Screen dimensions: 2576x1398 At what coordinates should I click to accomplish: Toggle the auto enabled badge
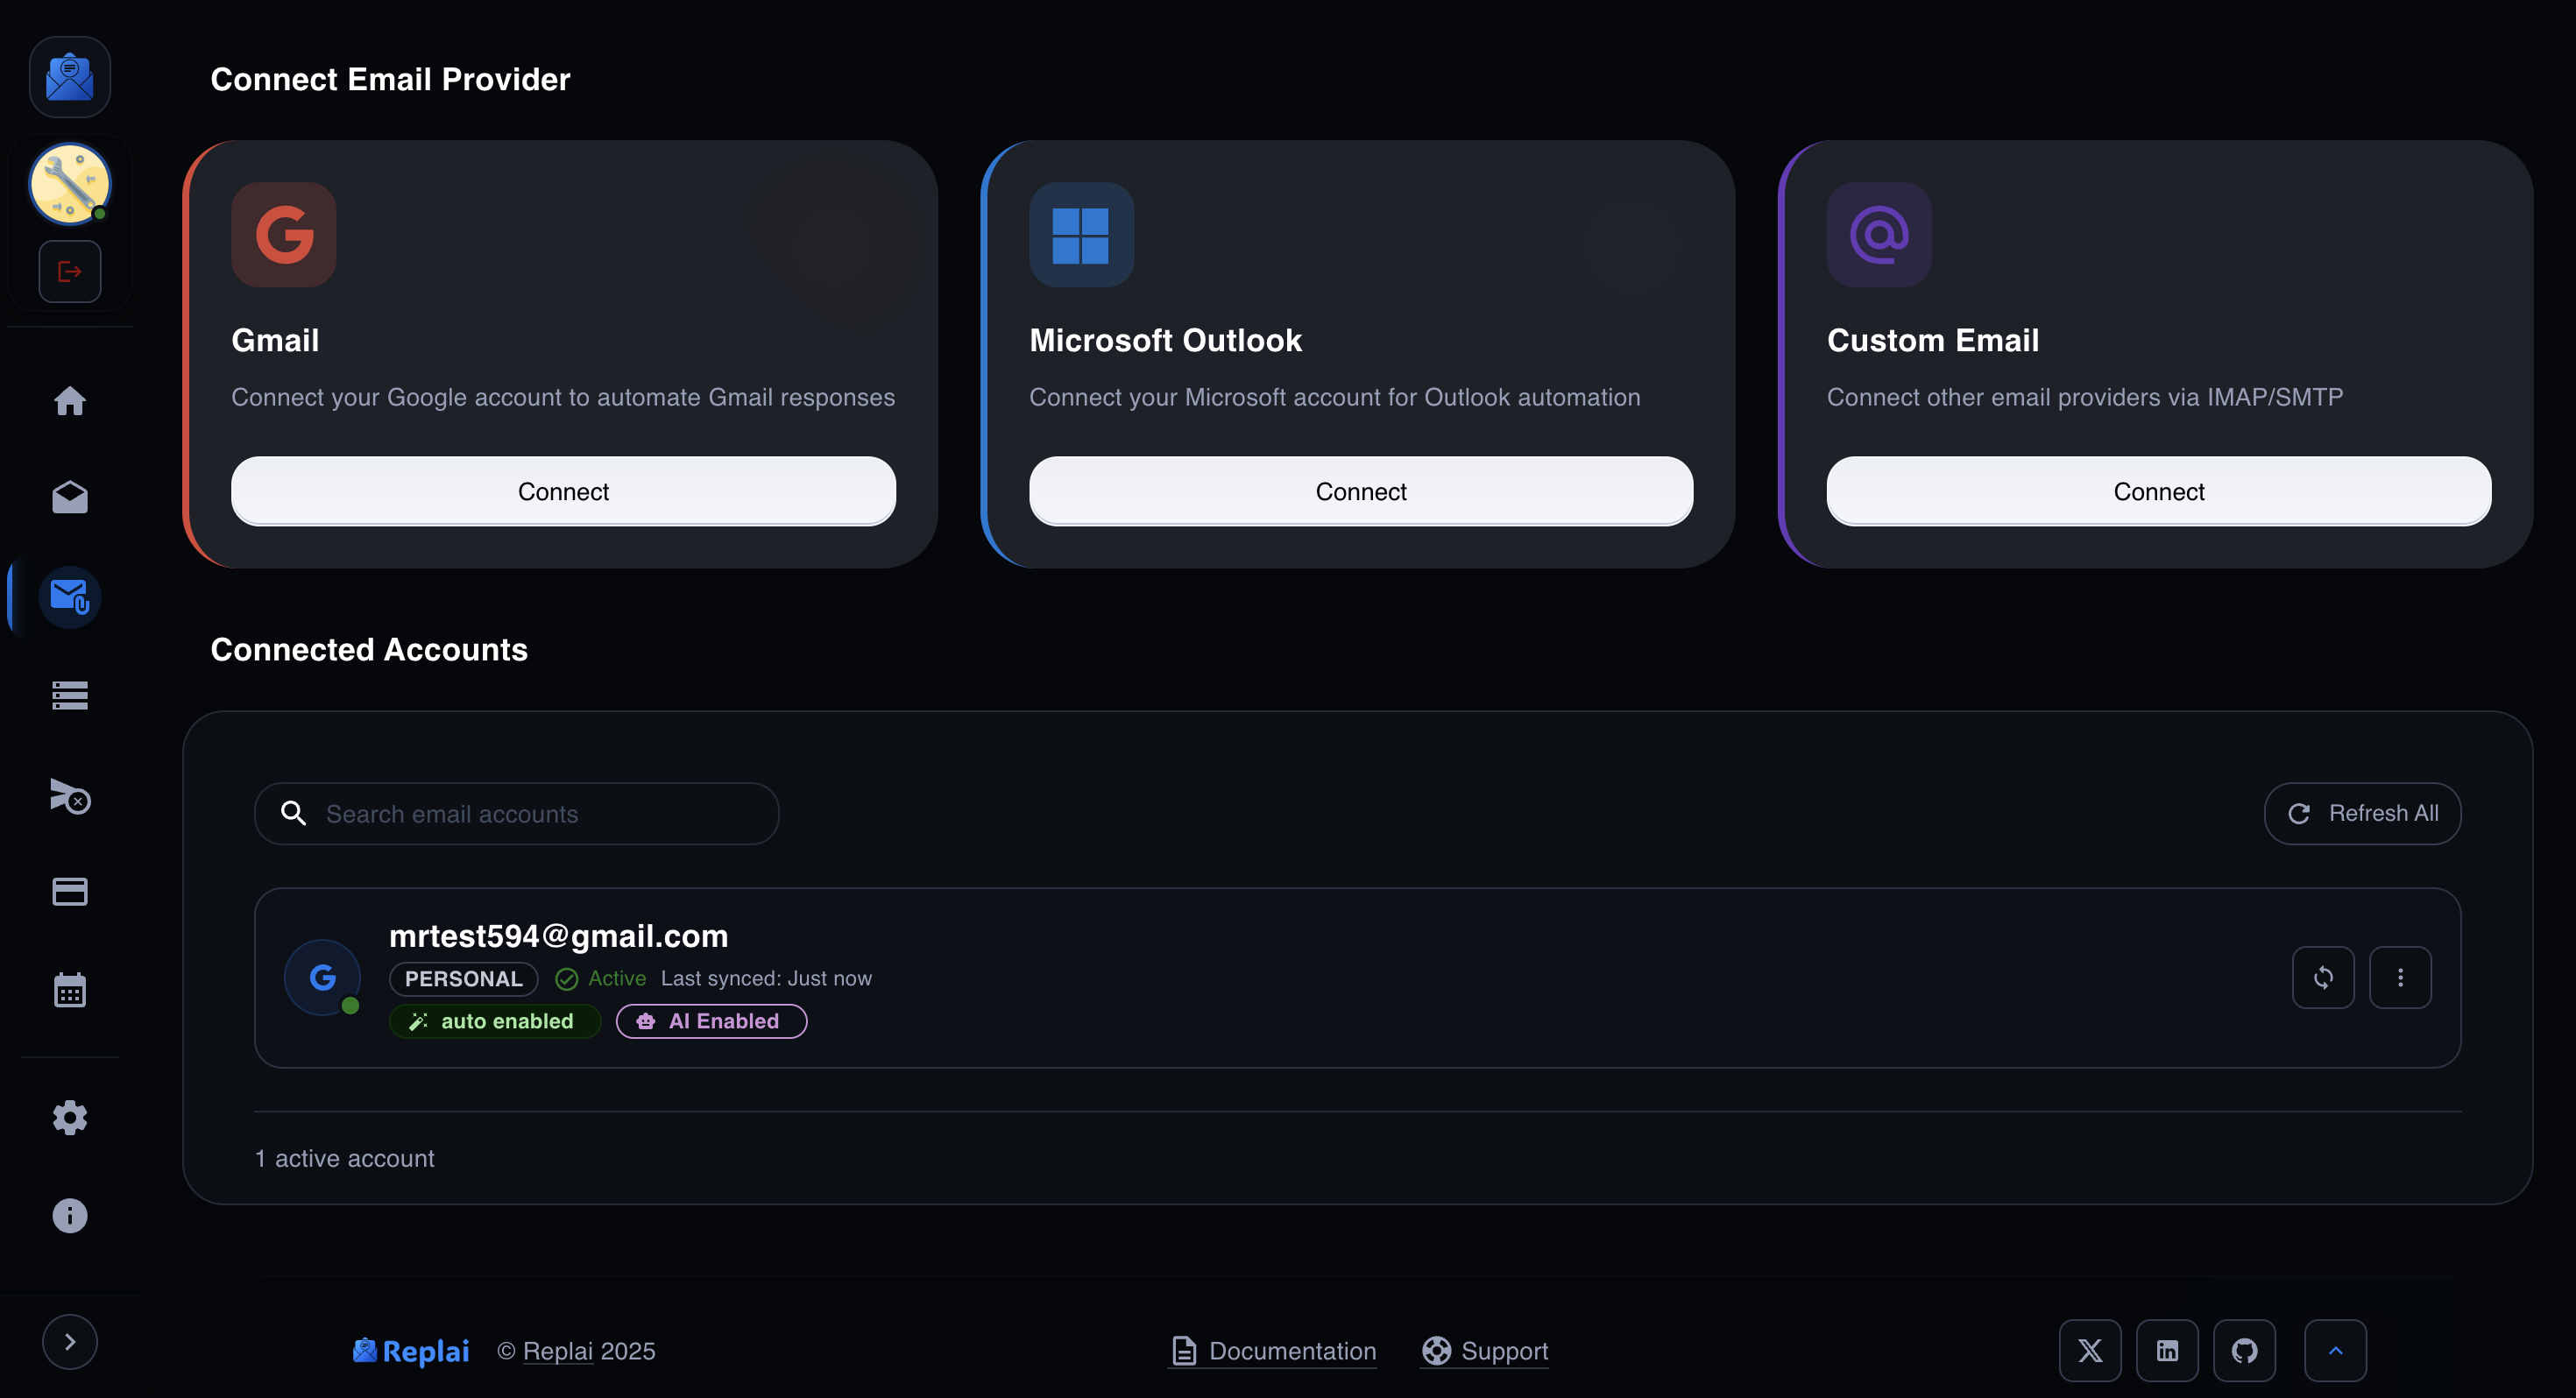coord(494,1021)
